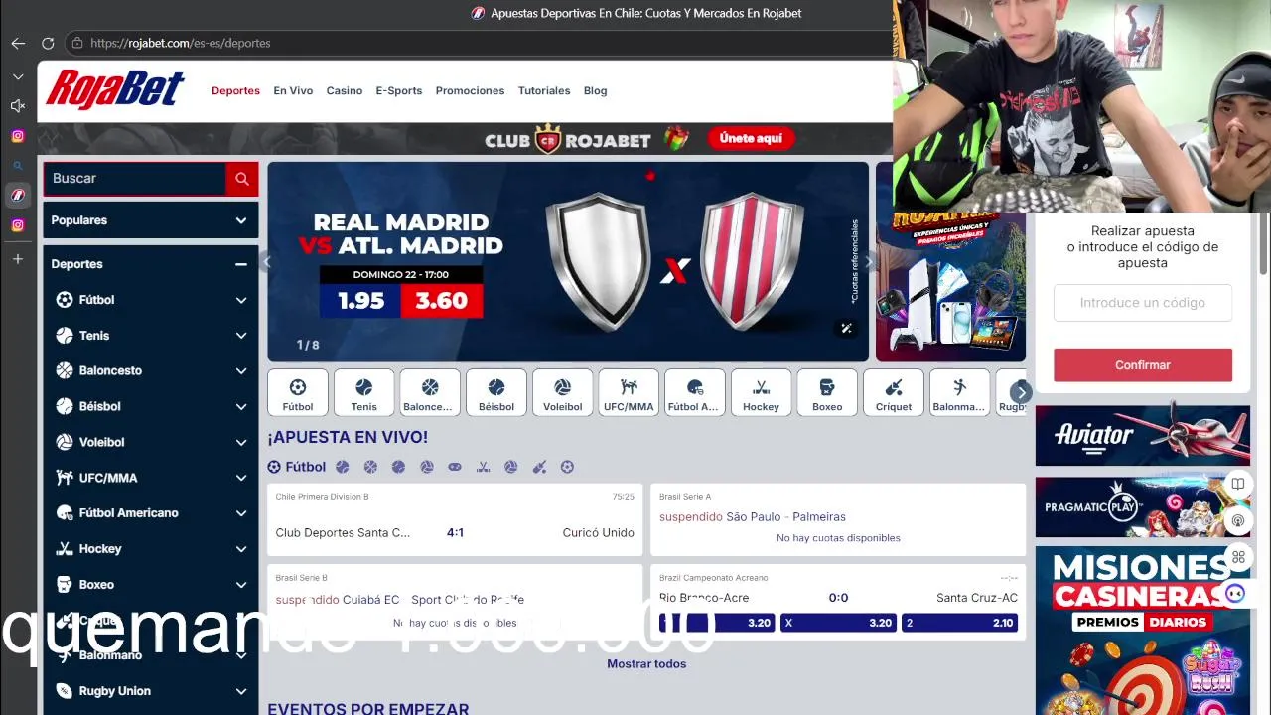This screenshot has height=715, width=1271.
Task: Go to next banner slide arrow
Action: [869, 262]
